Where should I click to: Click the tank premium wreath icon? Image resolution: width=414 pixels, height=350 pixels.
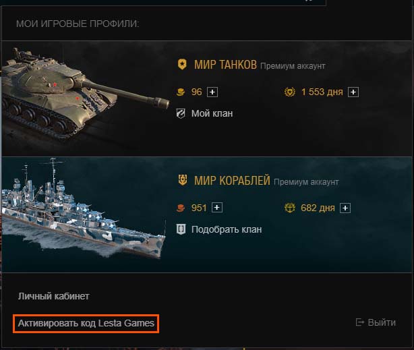pyautogui.click(x=290, y=92)
